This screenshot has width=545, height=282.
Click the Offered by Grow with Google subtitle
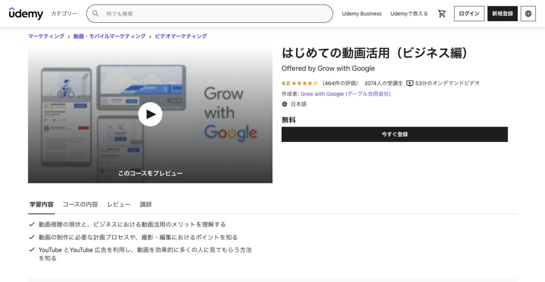point(328,69)
